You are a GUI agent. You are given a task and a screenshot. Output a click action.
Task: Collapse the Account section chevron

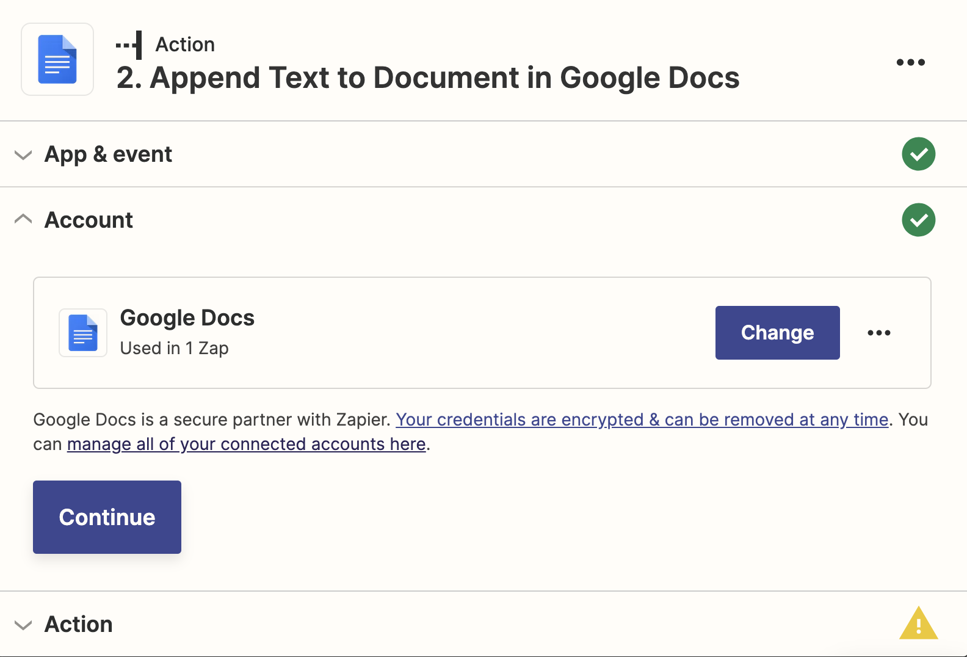pos(23,219)
